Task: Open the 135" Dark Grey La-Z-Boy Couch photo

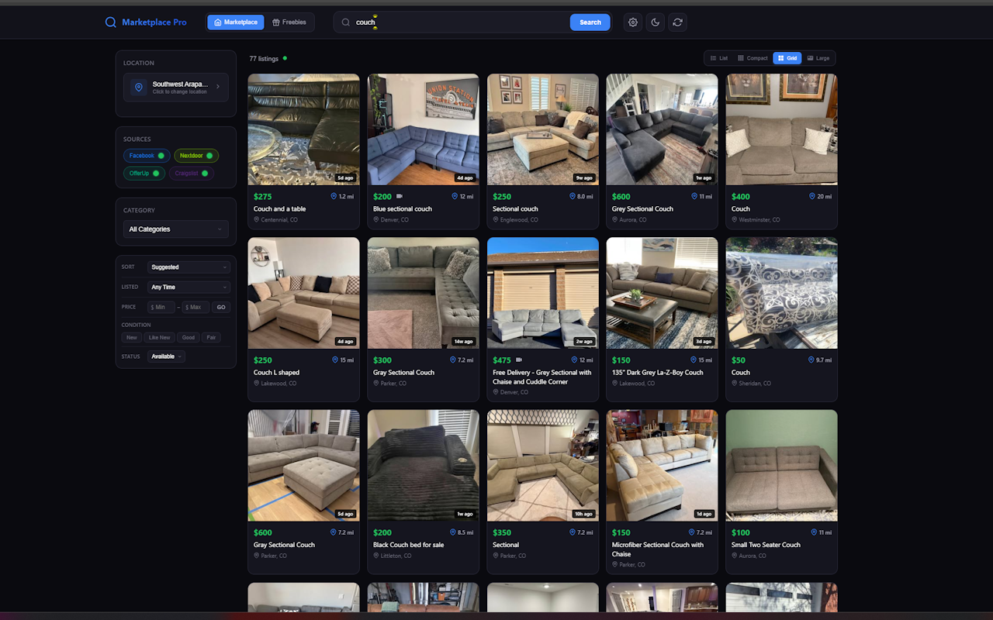Action: coord(662,293)
